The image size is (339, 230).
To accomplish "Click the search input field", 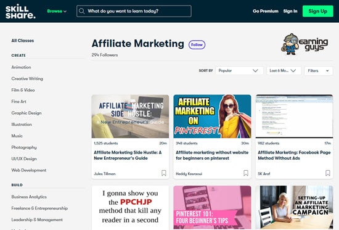I will click(134, 11).
